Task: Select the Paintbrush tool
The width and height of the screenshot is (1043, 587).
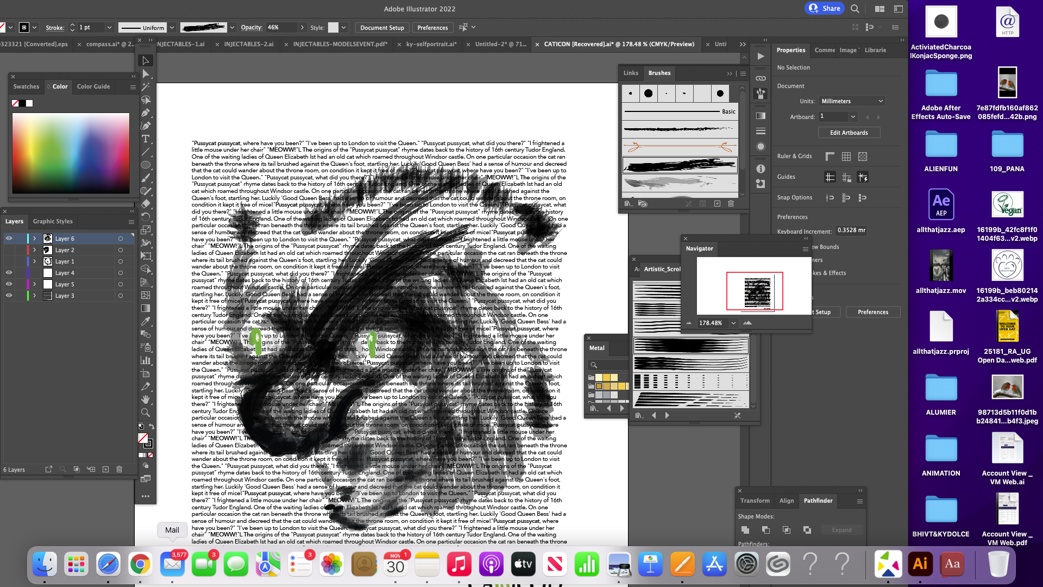Action: point(146,178)
